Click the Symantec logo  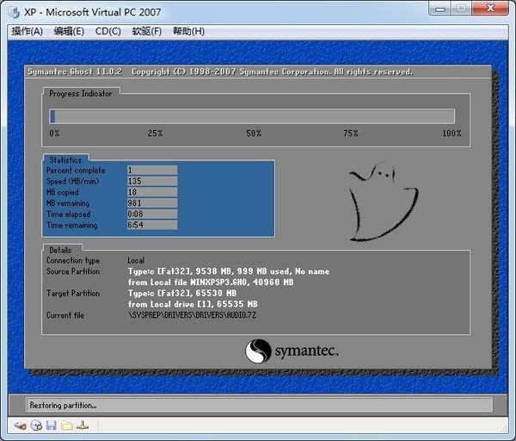click(292, 351)
